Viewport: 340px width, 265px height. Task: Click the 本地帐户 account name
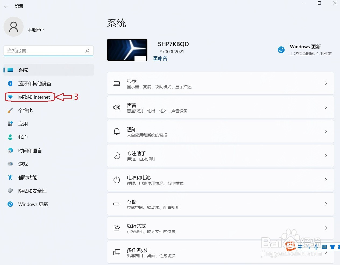click(36, 30)
